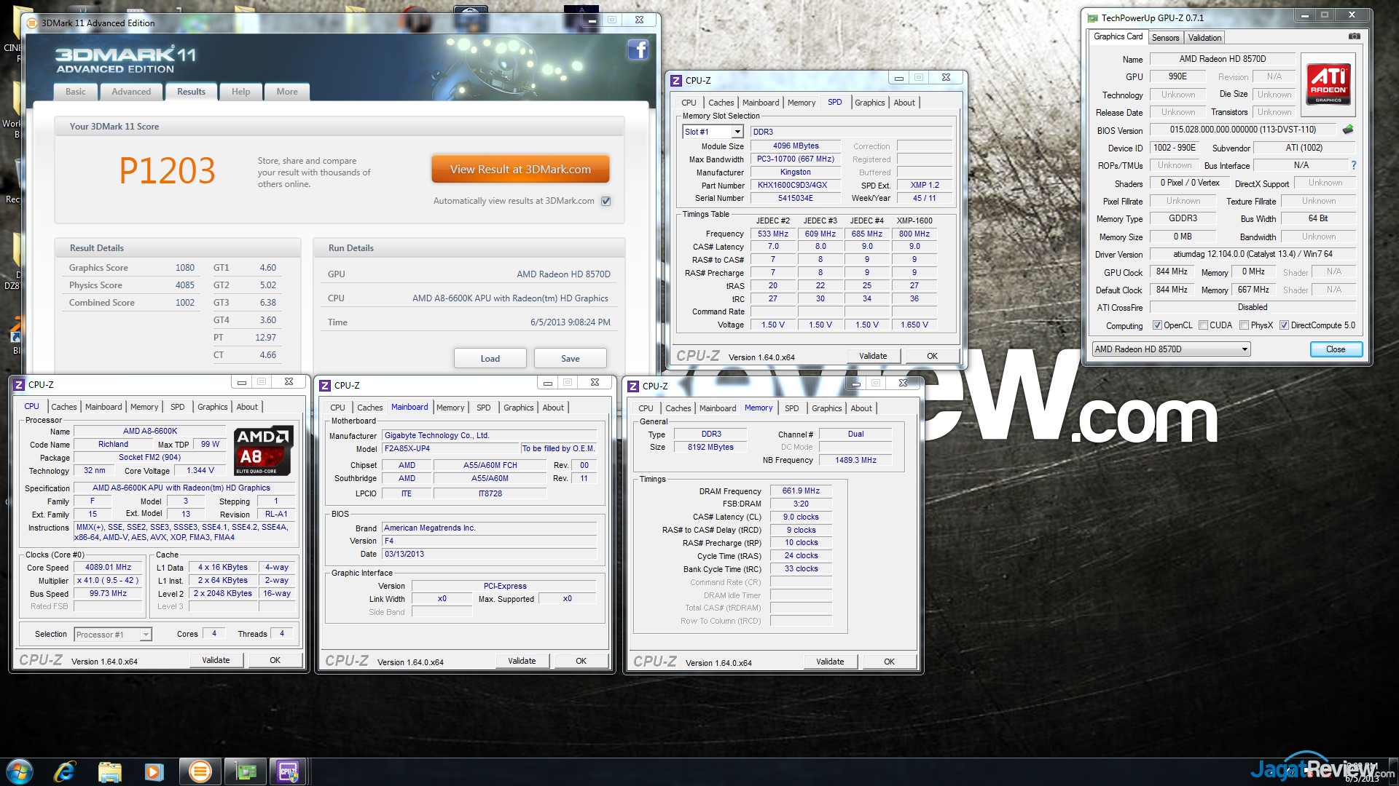Click the Bus Interface question mark icon
Screen dimensions: 1399x786
click(1354, 165)
